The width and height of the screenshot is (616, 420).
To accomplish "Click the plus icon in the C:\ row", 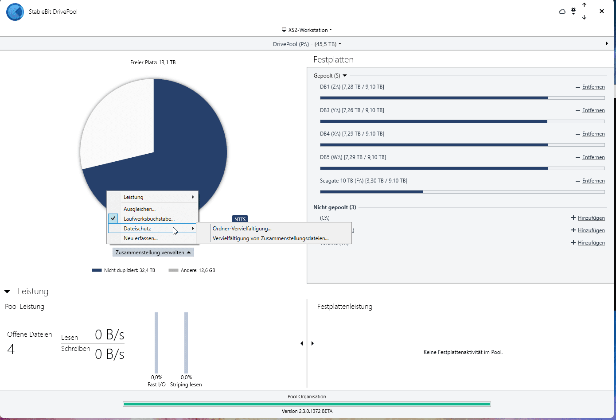I will click(573, 218).
